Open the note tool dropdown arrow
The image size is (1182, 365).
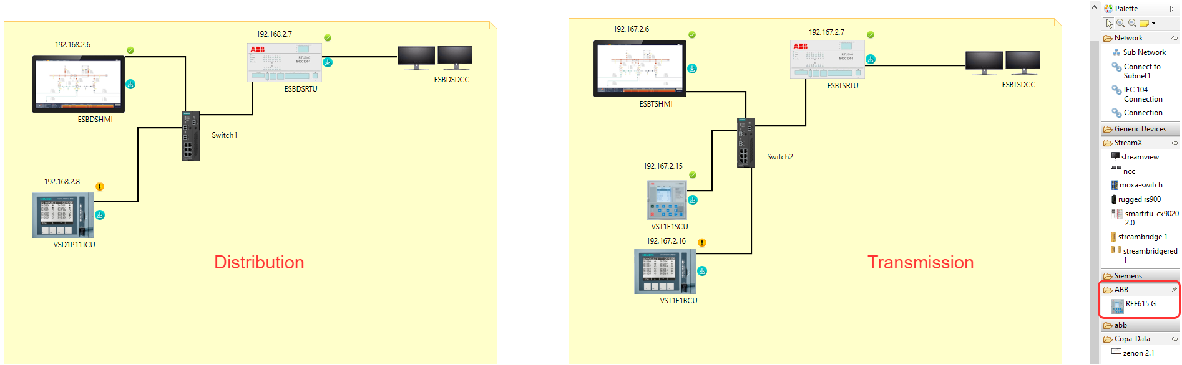[x=1153, y=24]
